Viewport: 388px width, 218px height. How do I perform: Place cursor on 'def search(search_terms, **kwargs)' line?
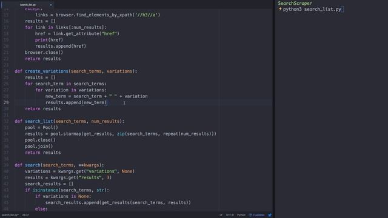click(x=59, y=165)
